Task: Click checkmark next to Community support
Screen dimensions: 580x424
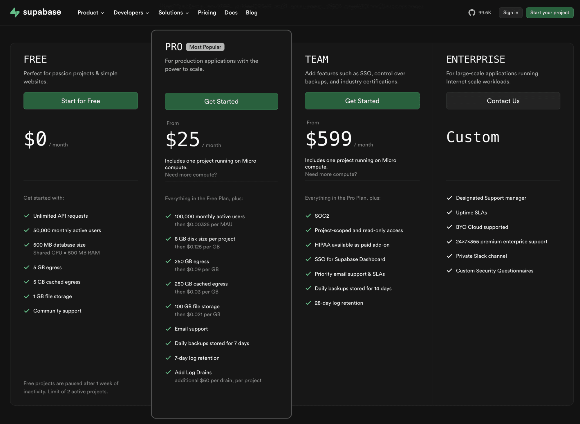Action: coord(27,311)
